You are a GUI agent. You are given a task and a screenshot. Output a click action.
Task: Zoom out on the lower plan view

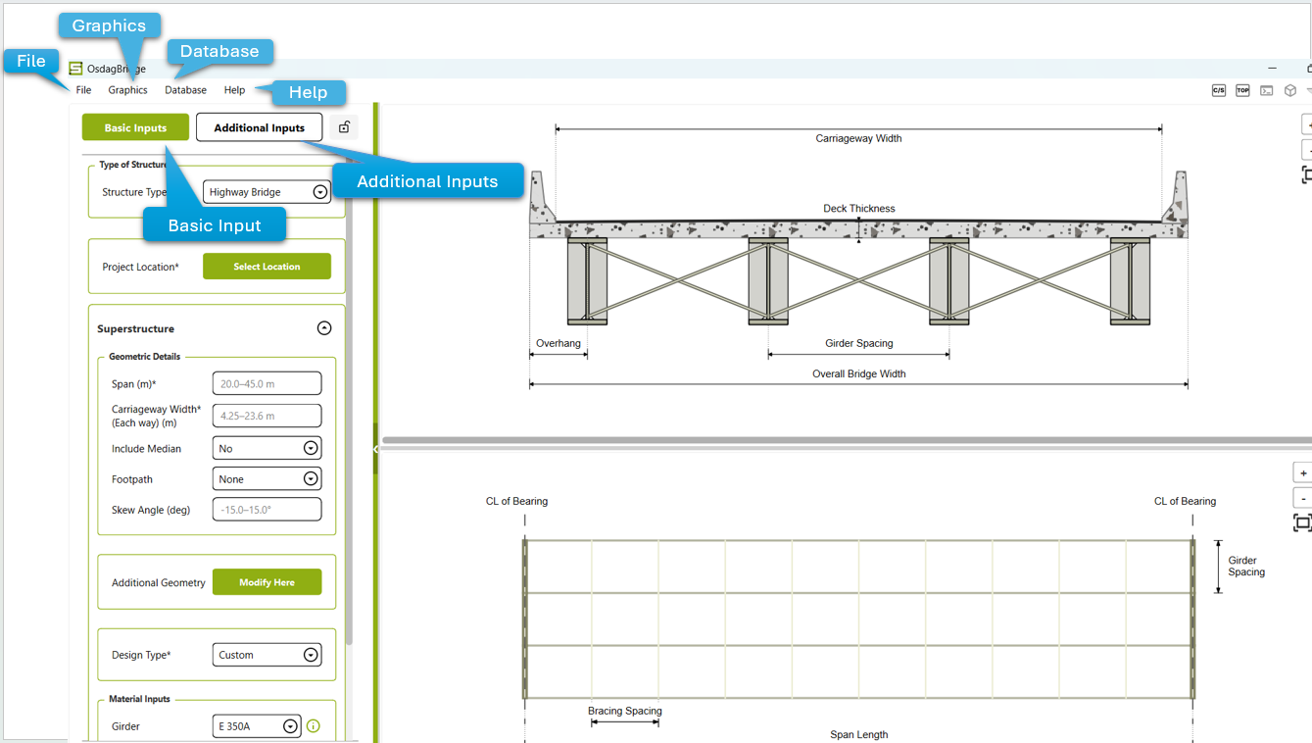(x=1303, y=498)
